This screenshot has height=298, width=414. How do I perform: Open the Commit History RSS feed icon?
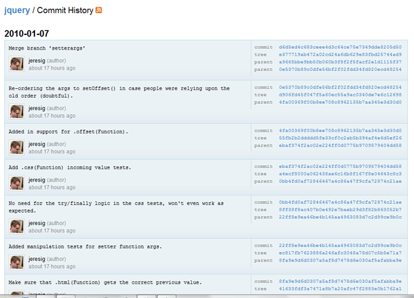(x=99, y=10)
